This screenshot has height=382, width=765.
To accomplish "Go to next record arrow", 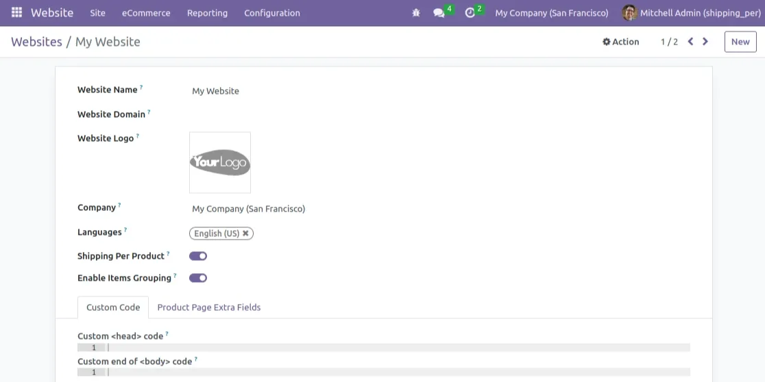I will (705, 41).
